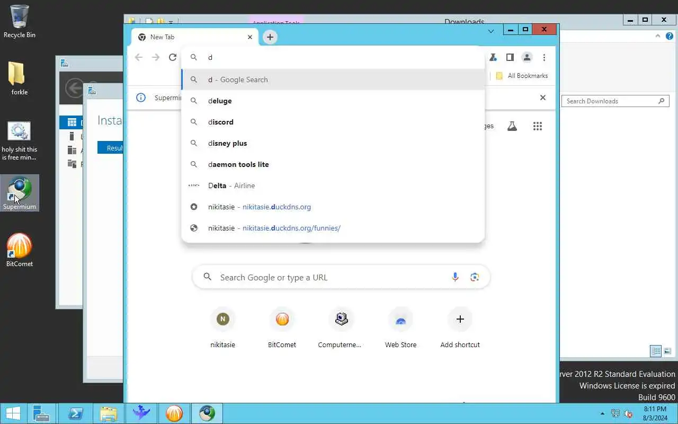
Task: Open the network tray icon
Action: click(615, 413)
